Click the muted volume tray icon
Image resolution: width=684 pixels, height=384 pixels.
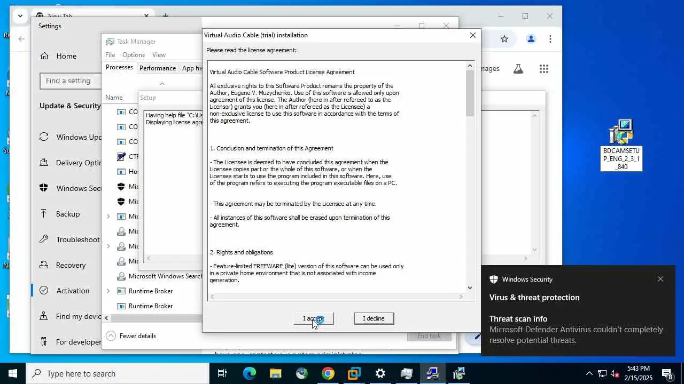tap(615, 373)
